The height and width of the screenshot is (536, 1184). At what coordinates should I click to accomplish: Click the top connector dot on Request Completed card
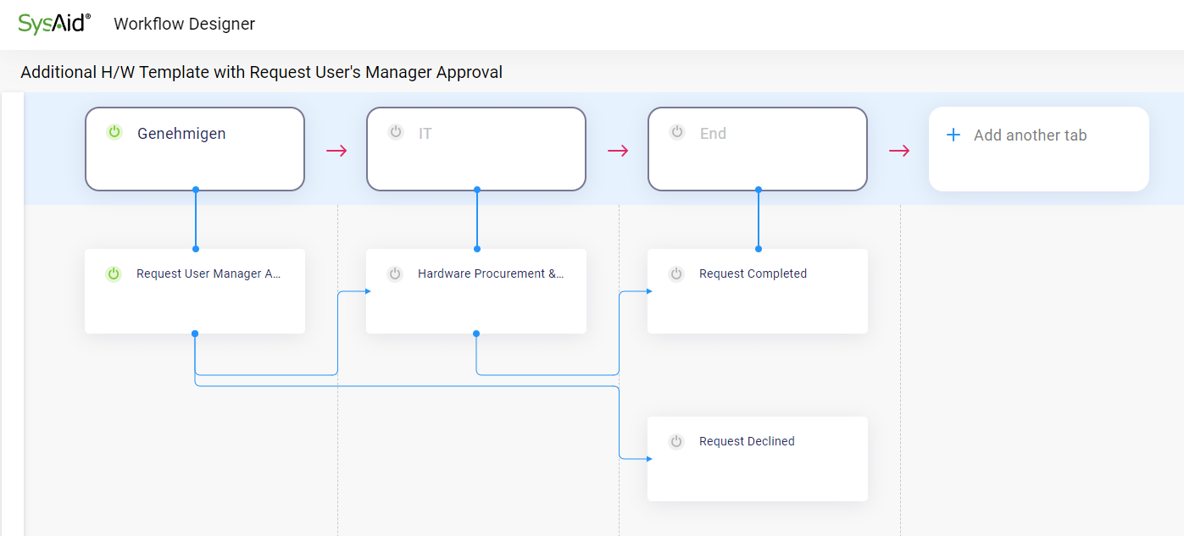(759, 249)
